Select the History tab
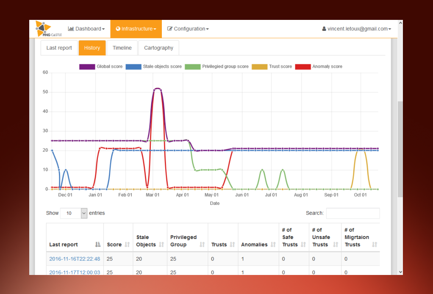This screenshot has height=294, width=433. point(92,48)
